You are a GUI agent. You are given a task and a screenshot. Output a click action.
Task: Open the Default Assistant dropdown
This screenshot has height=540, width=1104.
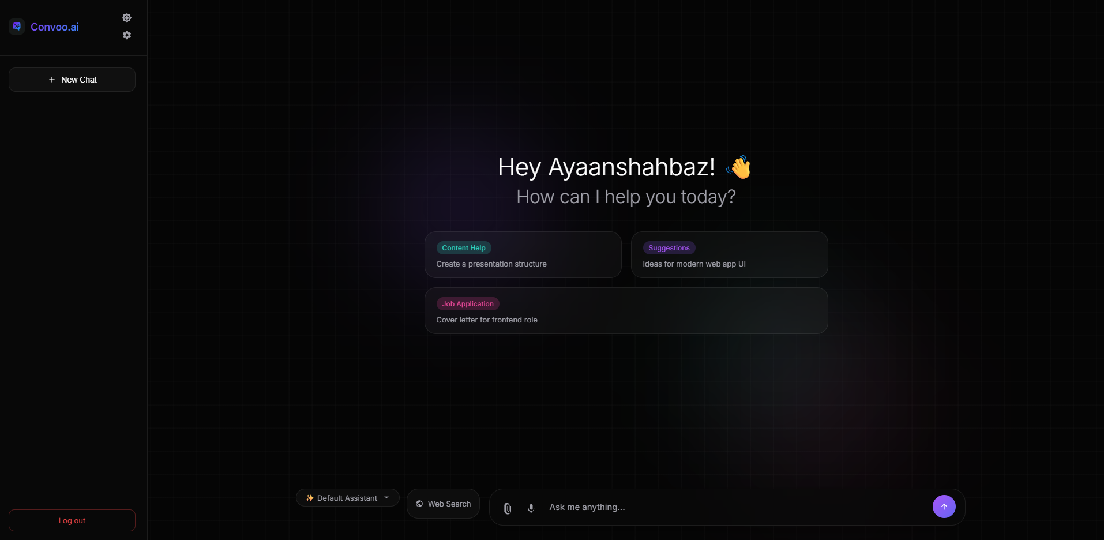click(348, 498)
